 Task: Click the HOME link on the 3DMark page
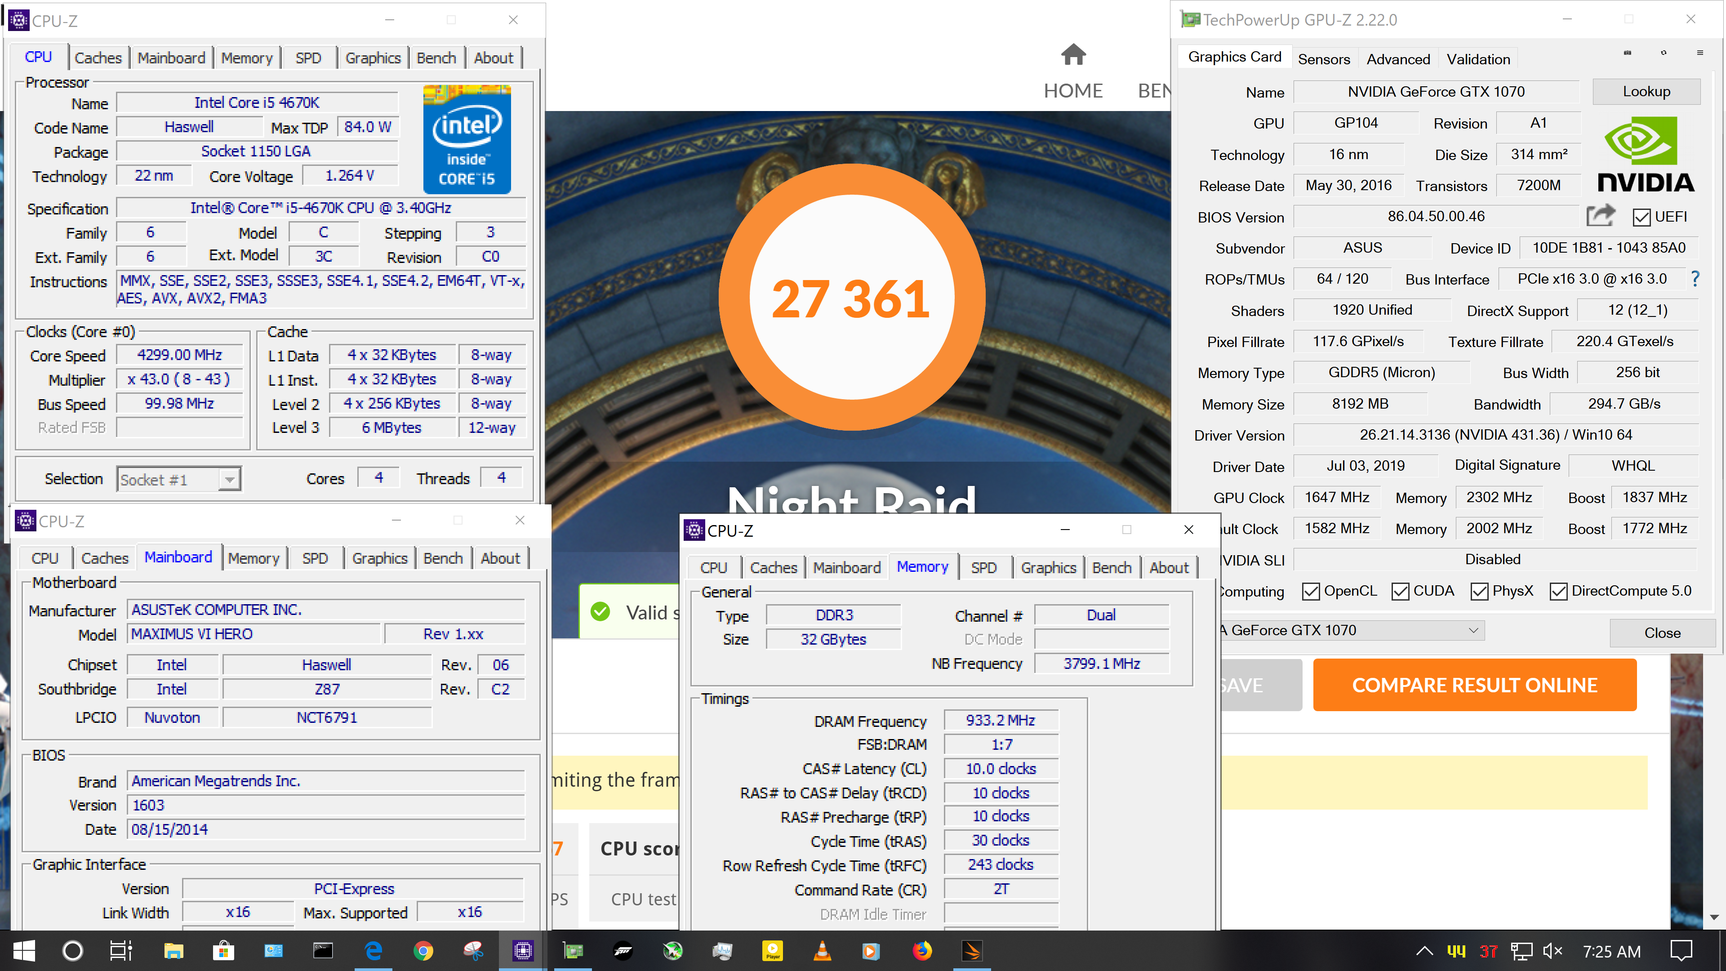(1073, 90)
